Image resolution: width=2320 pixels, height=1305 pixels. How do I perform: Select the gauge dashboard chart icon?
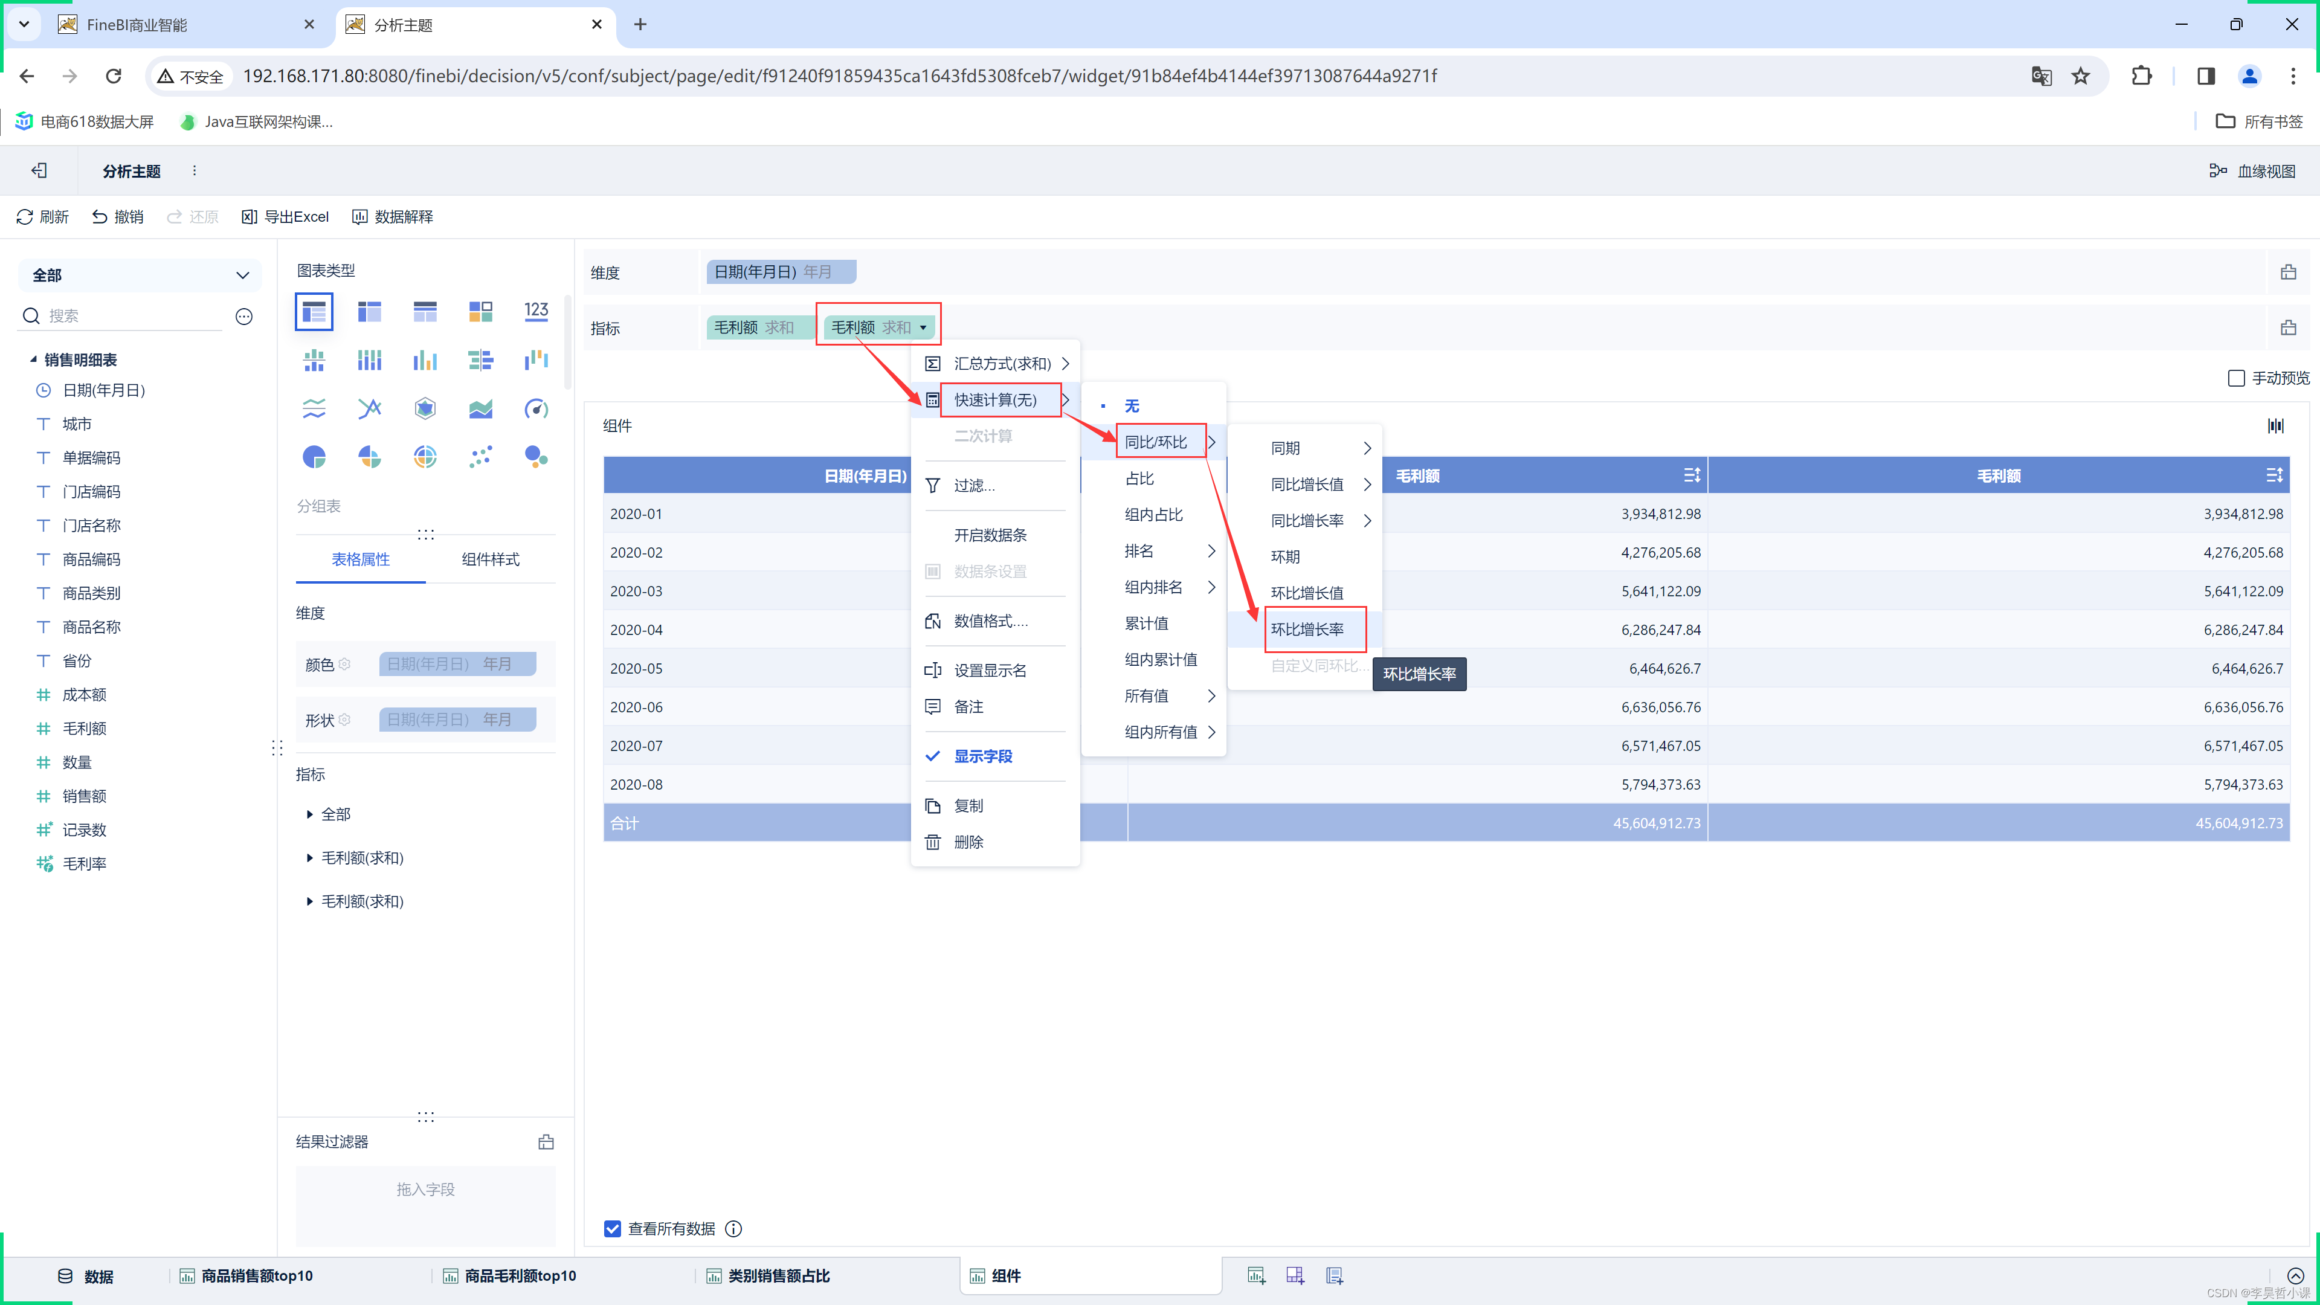pos(536,409)
